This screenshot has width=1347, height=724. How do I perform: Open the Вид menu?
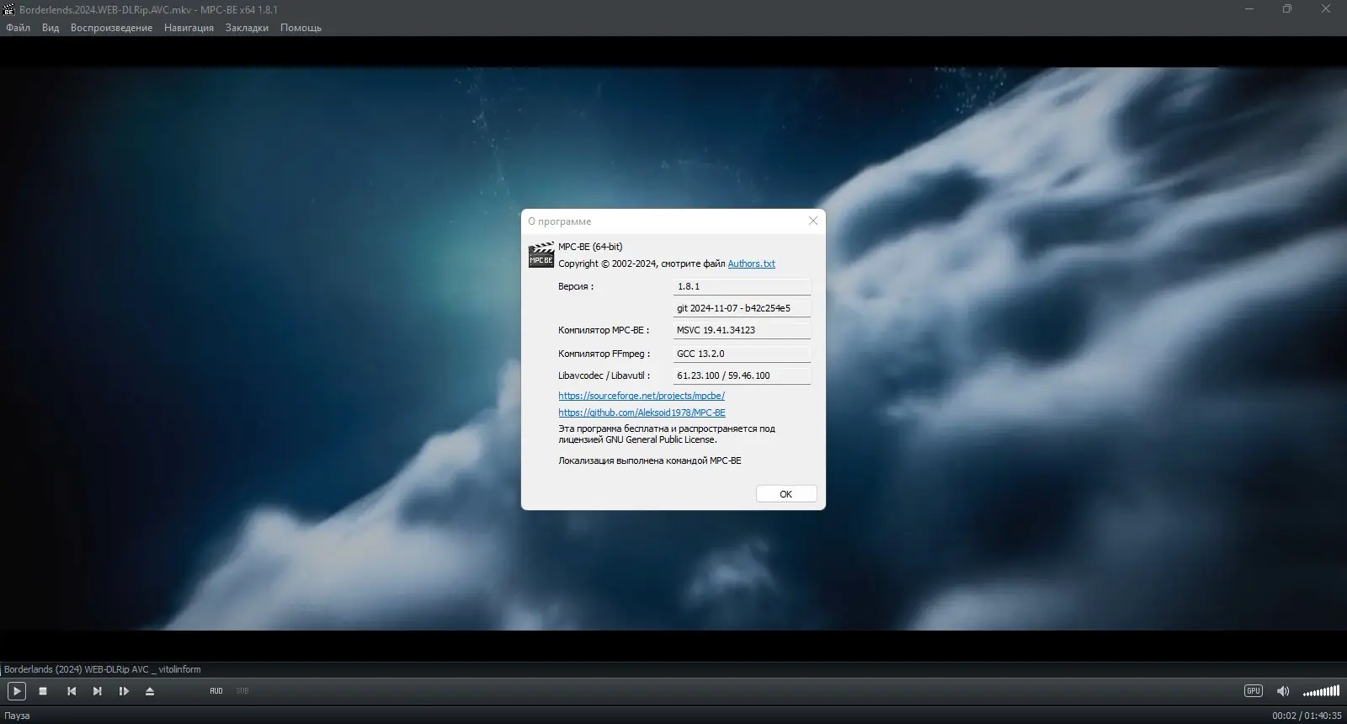(51, 28)
